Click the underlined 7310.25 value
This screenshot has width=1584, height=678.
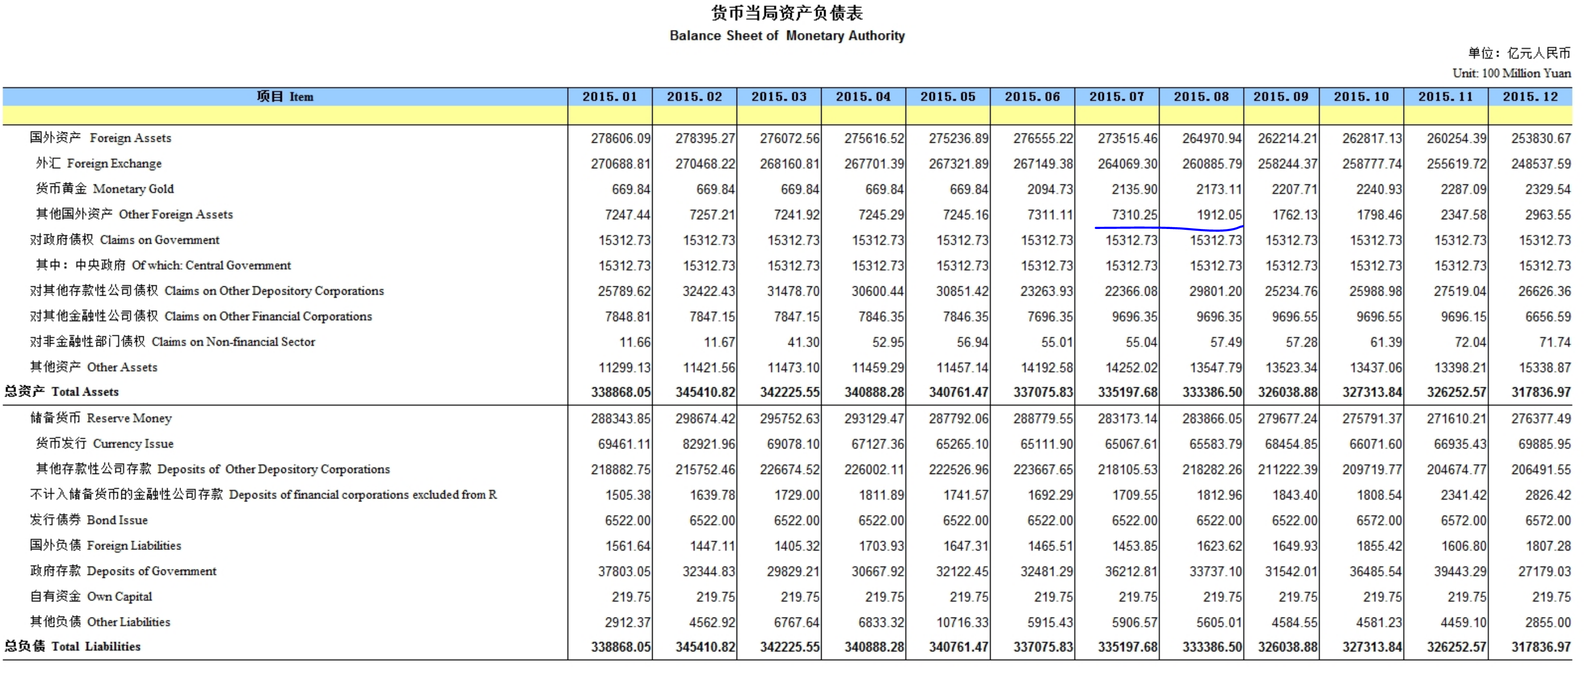1134,215
